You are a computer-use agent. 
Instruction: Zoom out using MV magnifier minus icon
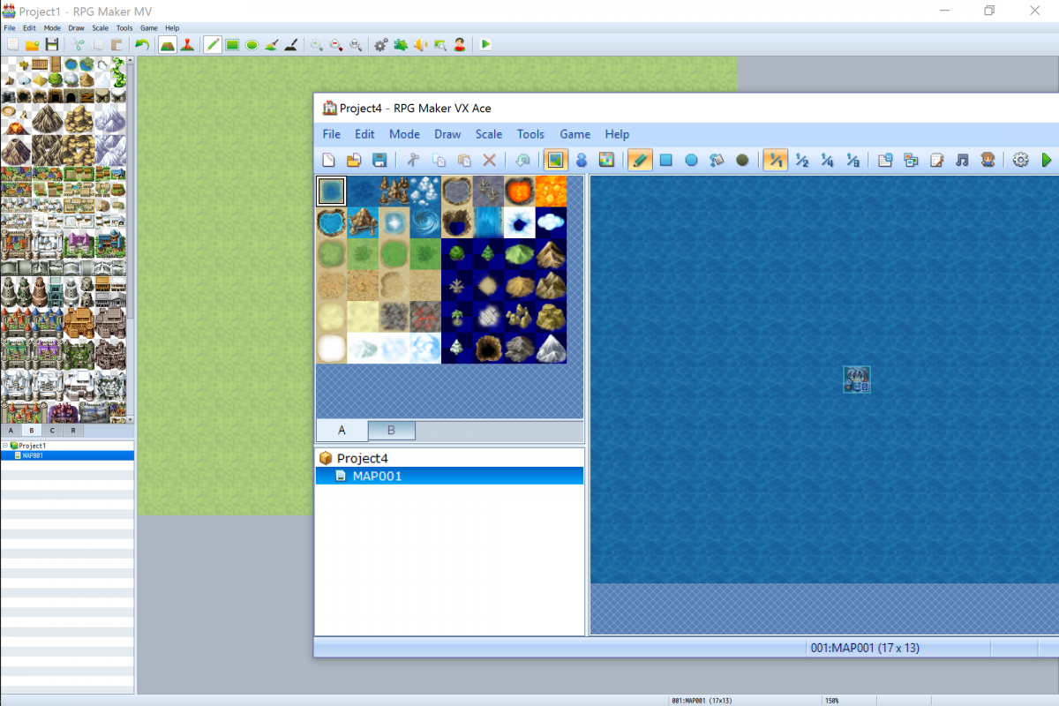pos(336,44)
